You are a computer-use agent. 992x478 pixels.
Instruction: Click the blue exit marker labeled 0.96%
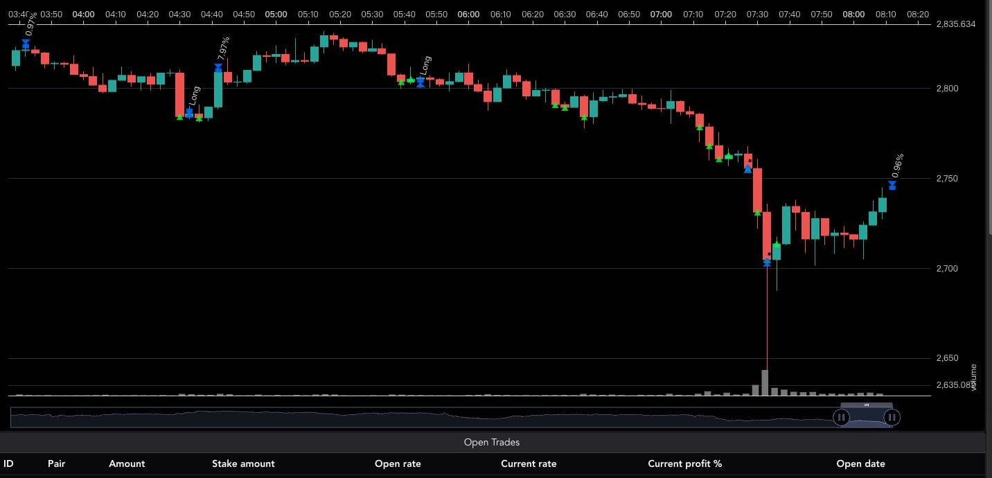(892, 185)
